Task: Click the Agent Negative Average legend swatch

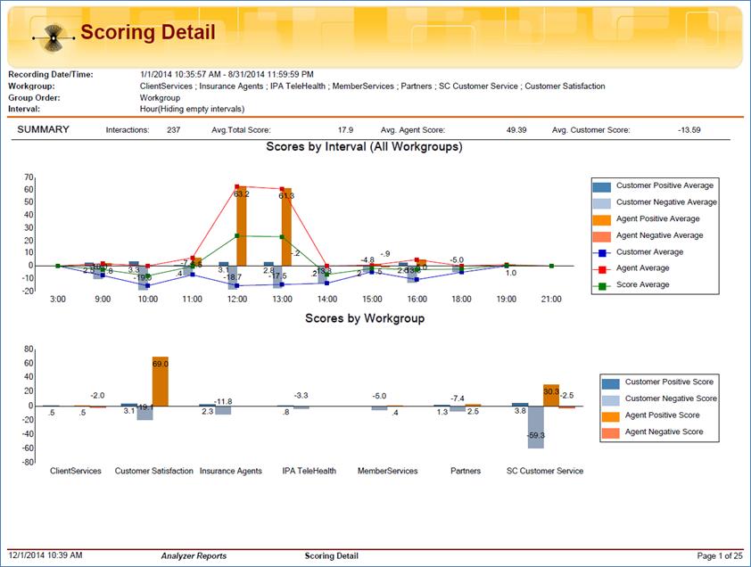Action: 602,236
